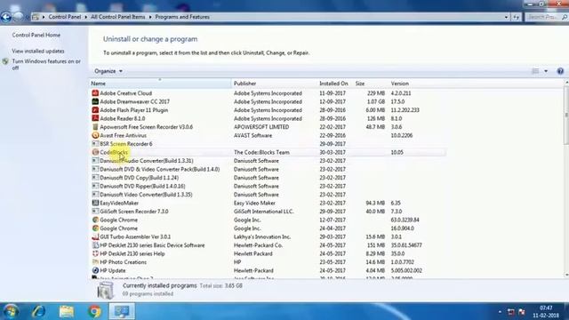This screenshot has height=320, width=569.
Task: Click The Code::Blocks Team publisher cell
Action: pyautogui.click(x=261, y=152)
